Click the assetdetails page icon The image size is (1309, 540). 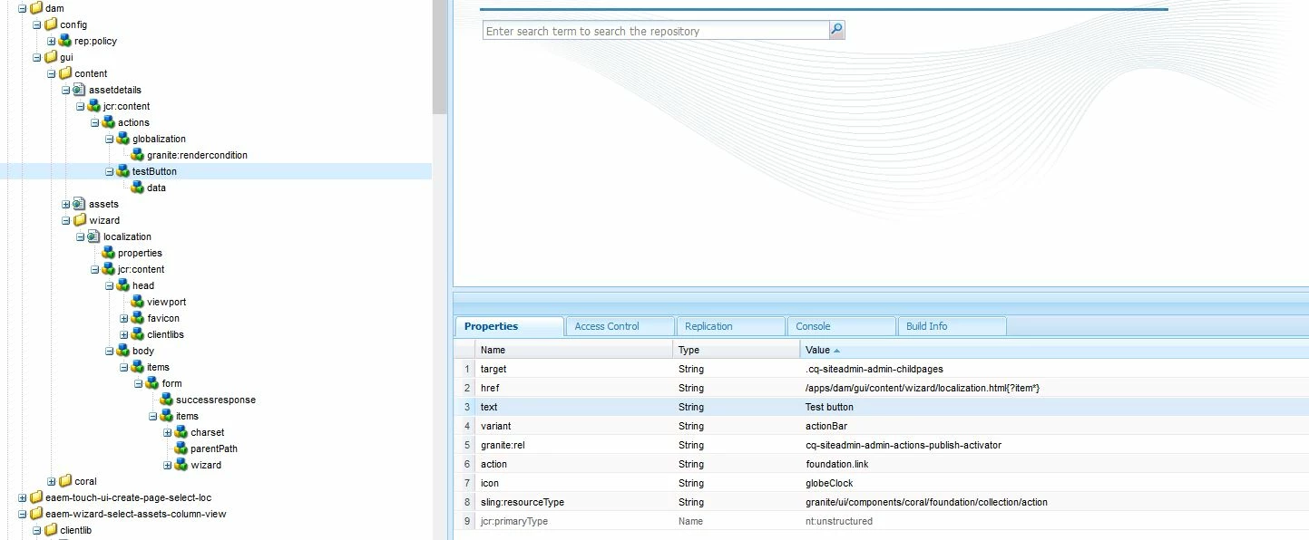tap(80, 90)
